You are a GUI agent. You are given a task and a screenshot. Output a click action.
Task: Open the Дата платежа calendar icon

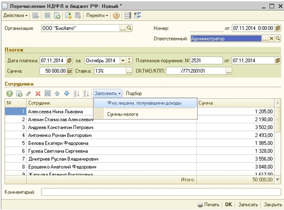pos(69,61)
